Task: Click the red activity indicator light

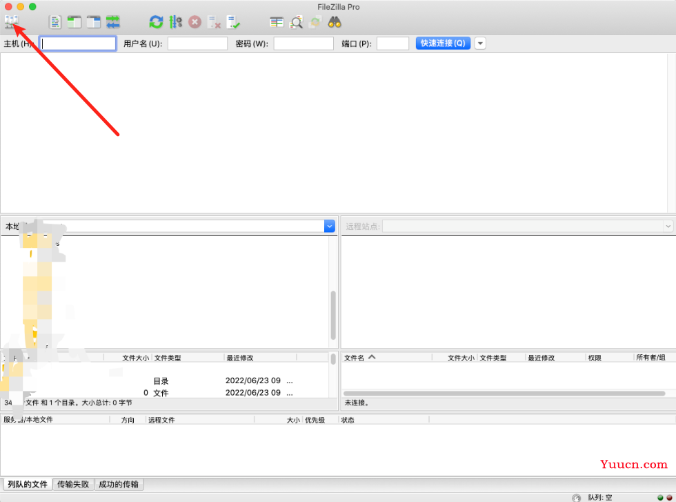Action: tap(669, 498)
